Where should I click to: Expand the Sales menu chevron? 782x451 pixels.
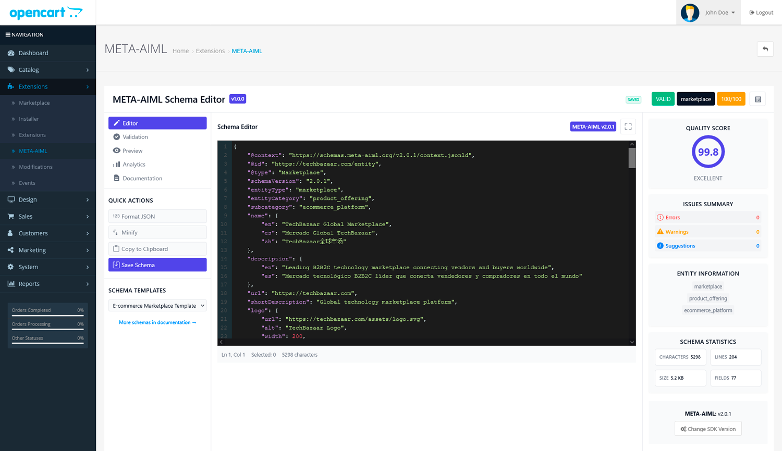click(88, 217)
